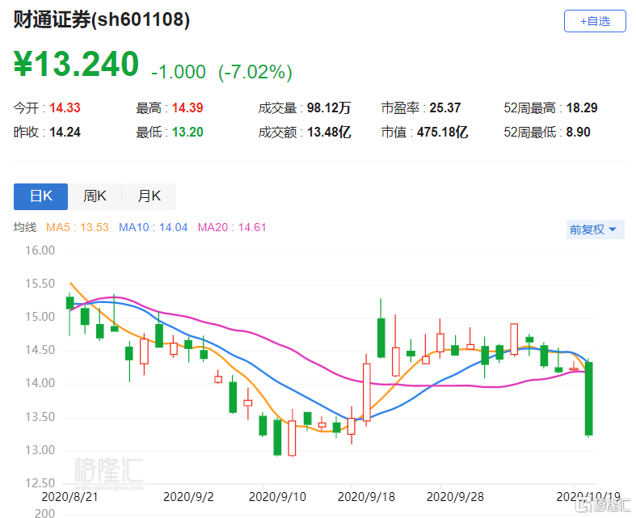Click the 2020/9/2 date axis label

pos(188,497)
